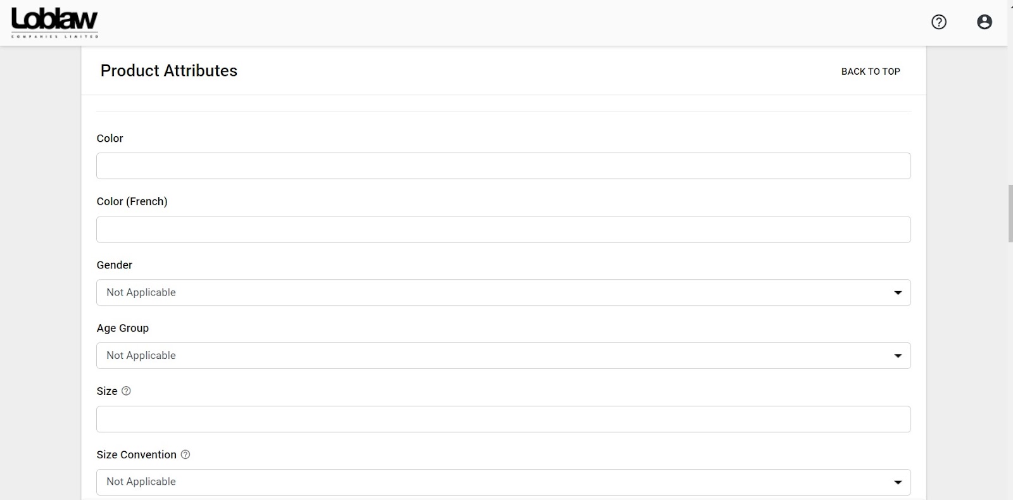Click the page vertical scrollbar thumb
Screen dimensions: 1013x500
1010,213
